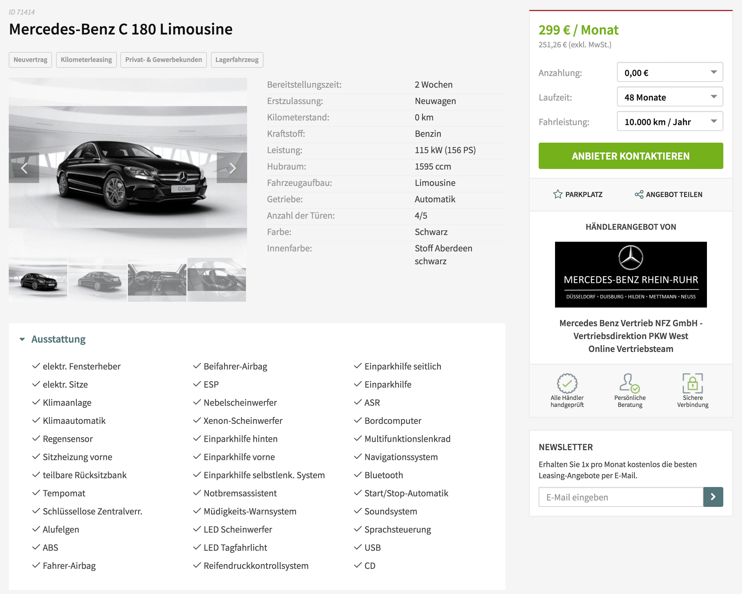Click the Lagerfahrzeug tag

tap(237, 60)
